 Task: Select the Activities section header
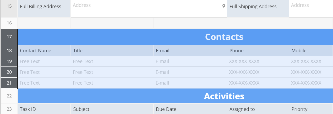coord(224,96)
